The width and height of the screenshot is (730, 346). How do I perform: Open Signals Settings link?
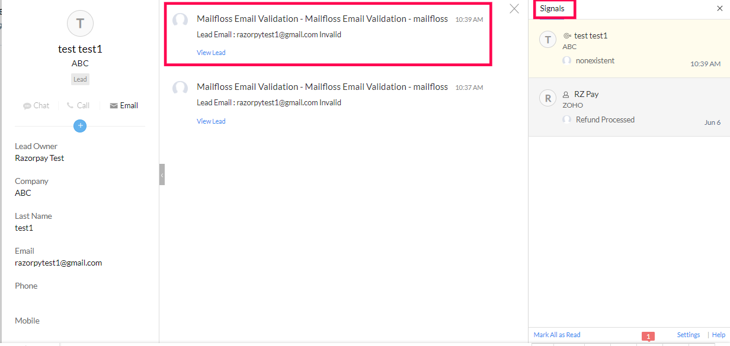[x=689, y=335]
